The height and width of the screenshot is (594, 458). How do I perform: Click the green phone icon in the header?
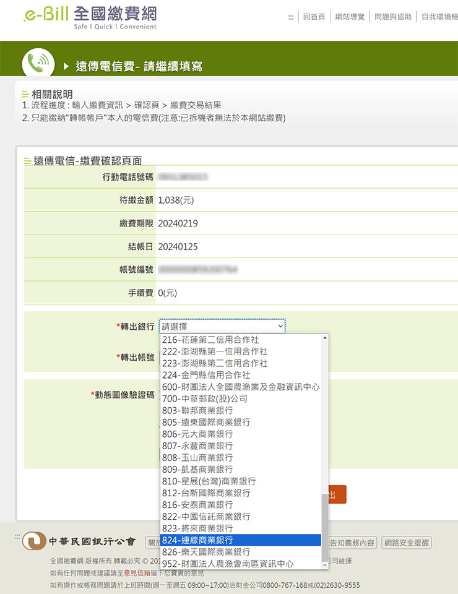(x=38, y=64)
